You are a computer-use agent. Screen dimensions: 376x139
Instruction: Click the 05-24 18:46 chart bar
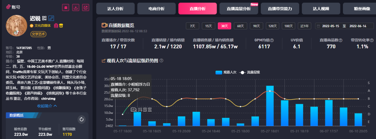pos(211,122)
